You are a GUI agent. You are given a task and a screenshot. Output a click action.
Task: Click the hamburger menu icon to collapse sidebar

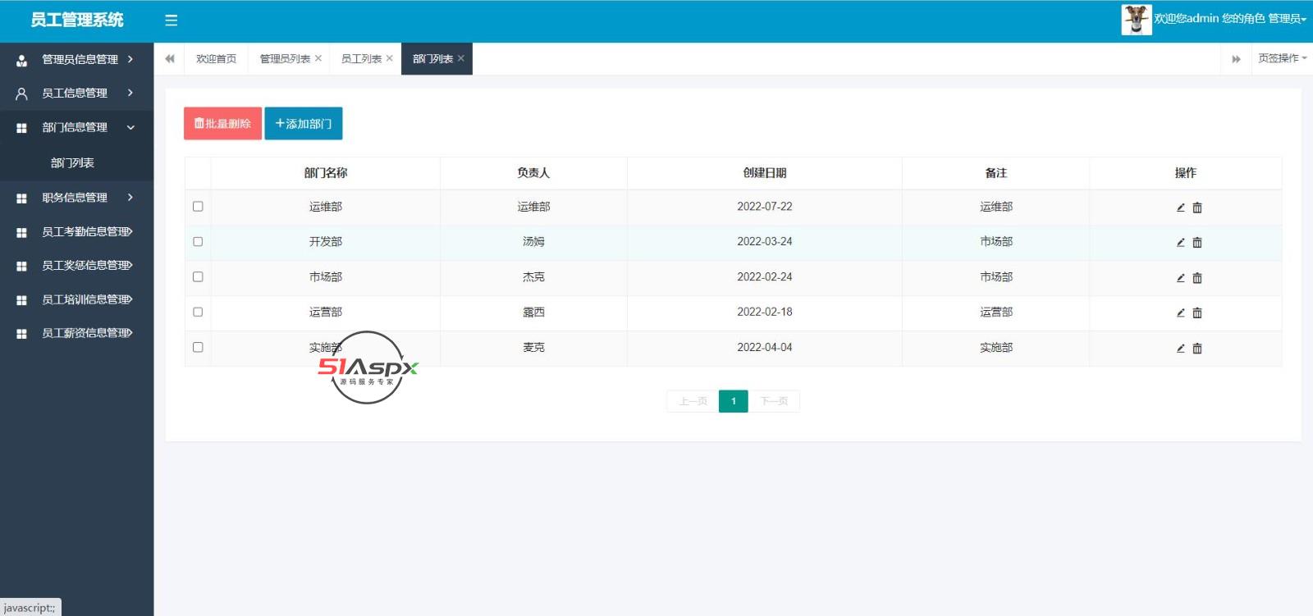tap(171, 21)
